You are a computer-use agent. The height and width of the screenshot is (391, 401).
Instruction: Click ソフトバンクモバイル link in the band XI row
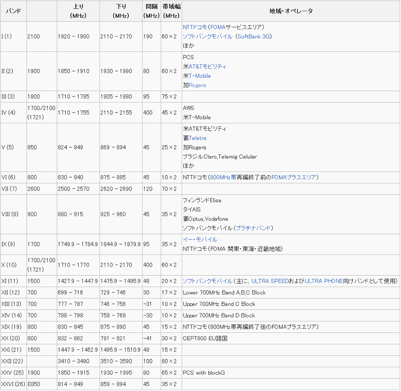[x=207, y=281]
